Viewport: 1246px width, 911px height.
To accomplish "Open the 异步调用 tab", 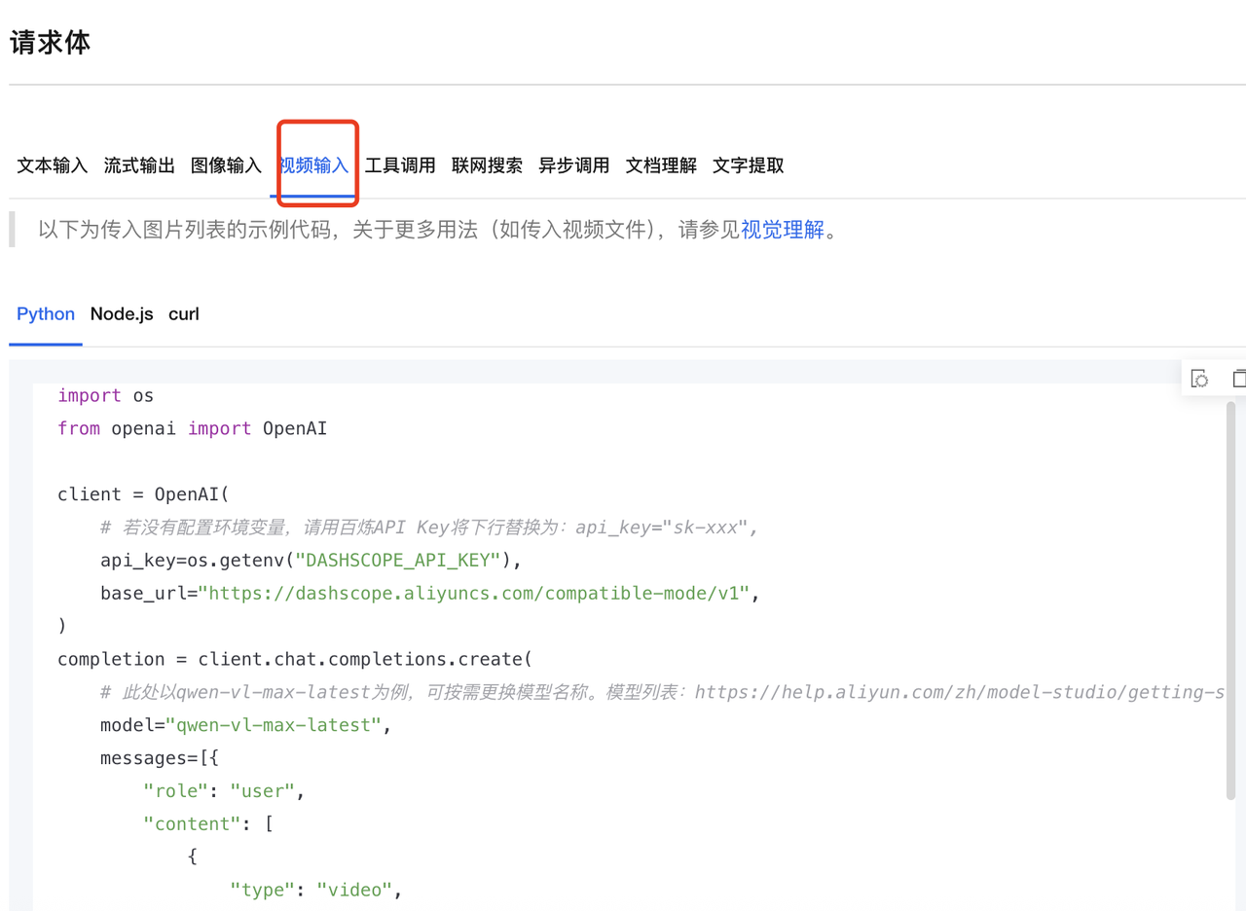I will click(x=573, y=165).
